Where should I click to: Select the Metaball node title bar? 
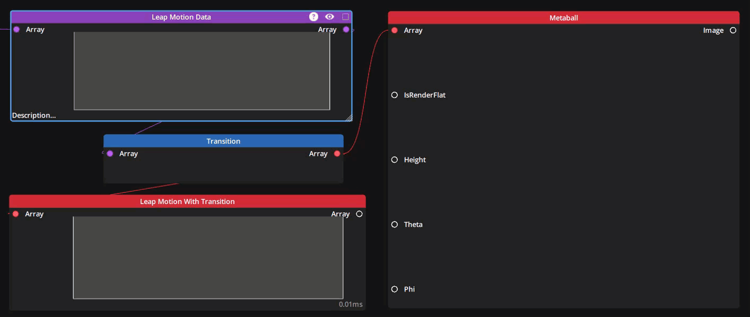click(564, 18)
